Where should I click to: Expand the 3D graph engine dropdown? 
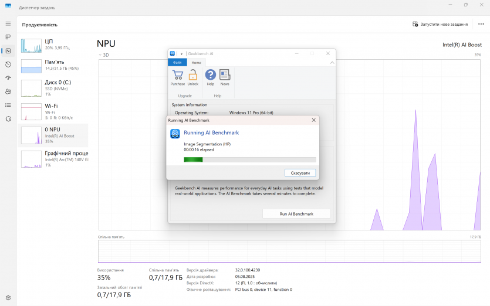pyautogui.click(x=100, y=55)
